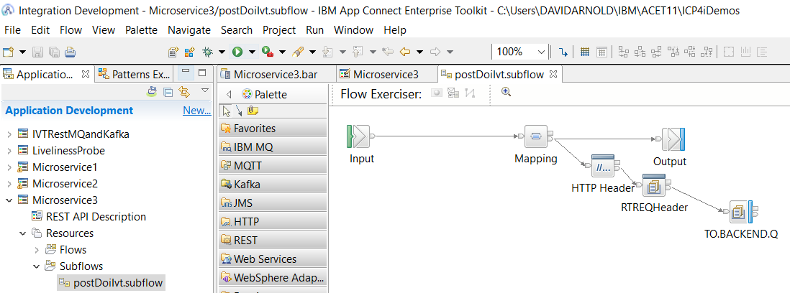The width and height of the screenshot is (790, 293).
Task: Close the postDoilvt.subflow tab
Action: (x=553, y=75)
